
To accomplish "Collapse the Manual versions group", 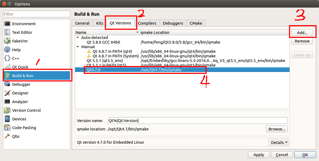I will (78, 47).
